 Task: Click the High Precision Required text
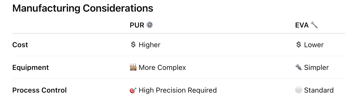coord(178,90)
